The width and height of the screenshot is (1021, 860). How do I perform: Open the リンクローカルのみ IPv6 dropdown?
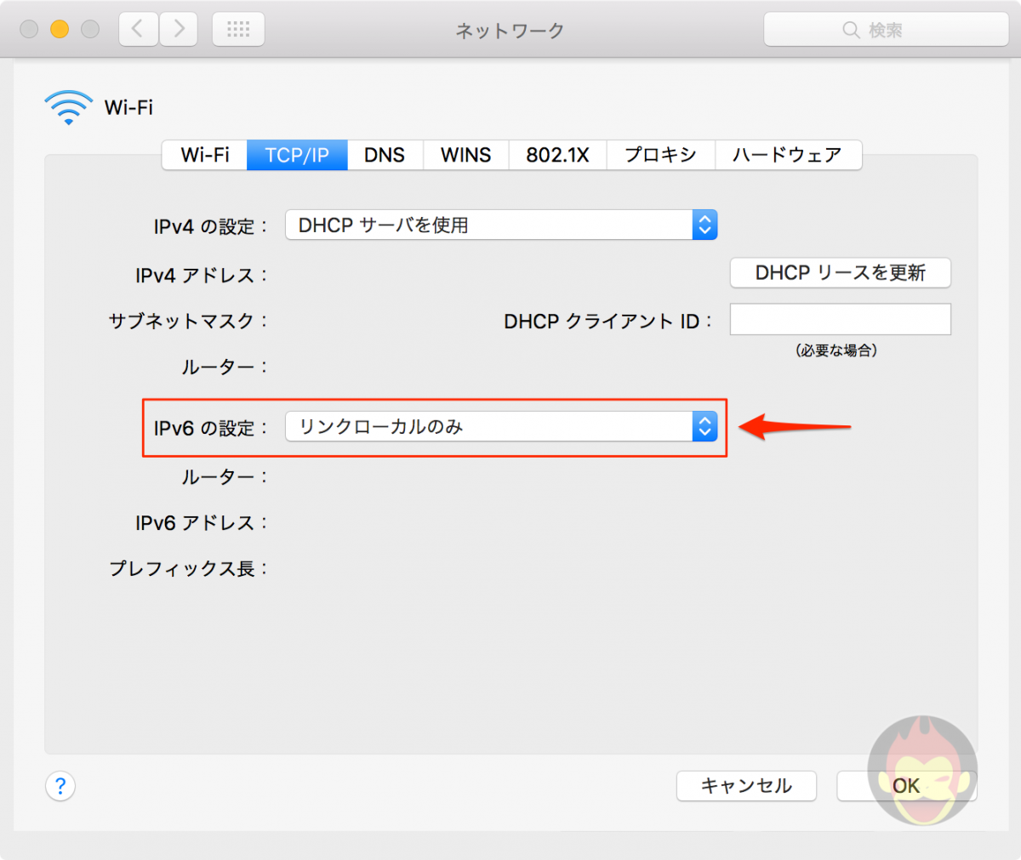pos(500,427)
